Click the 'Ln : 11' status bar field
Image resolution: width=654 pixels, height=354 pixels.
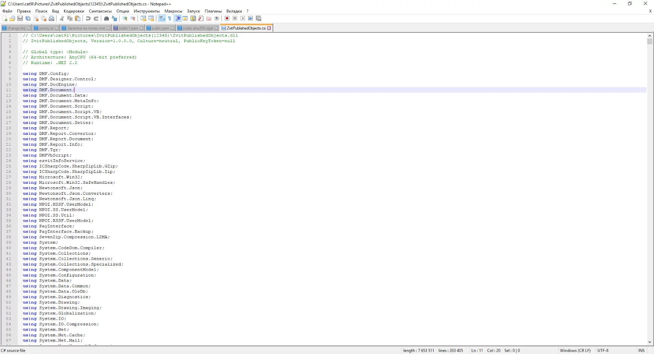click(x=477, y=351)
